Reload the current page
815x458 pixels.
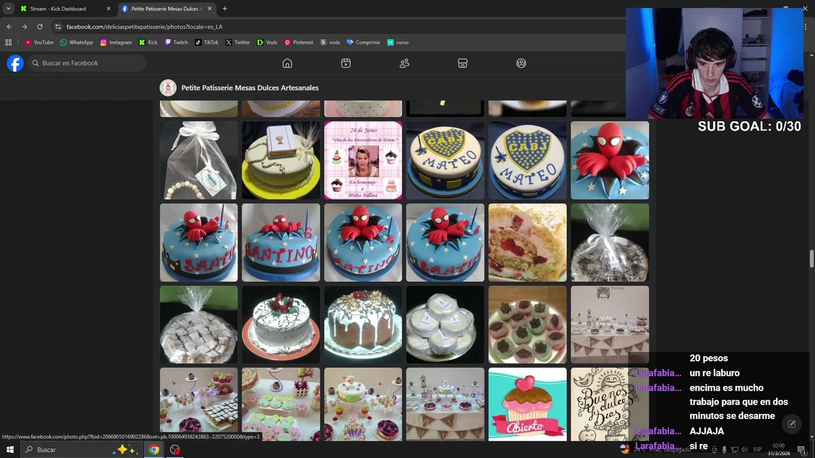[39, 27]
